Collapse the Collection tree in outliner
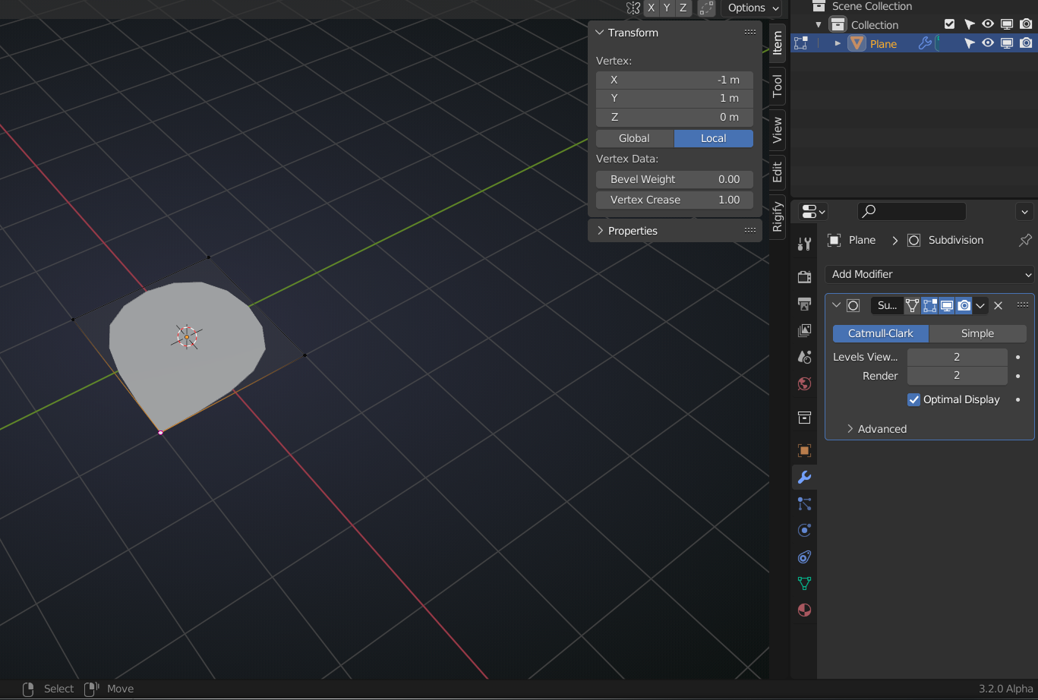 click(819, 24)
